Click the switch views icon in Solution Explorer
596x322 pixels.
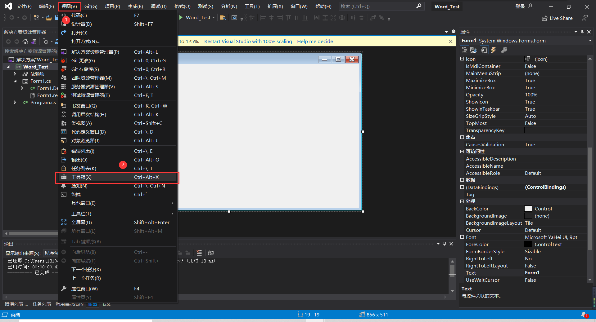pos(34,42)
